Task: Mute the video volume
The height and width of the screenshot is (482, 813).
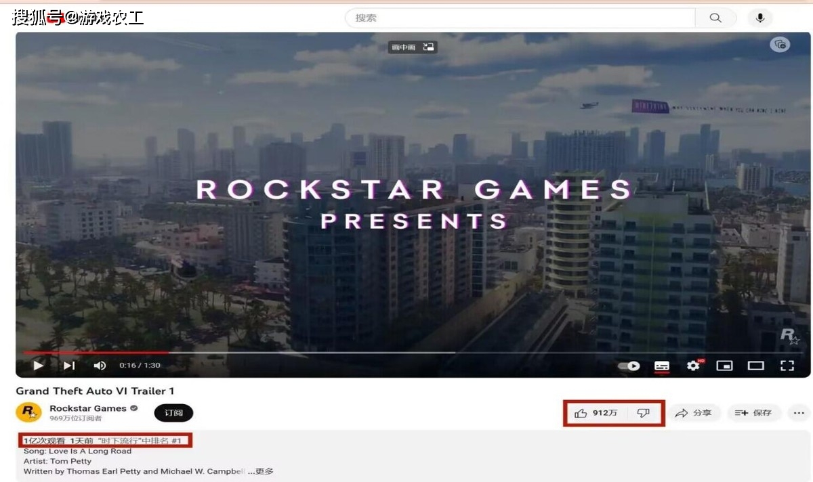Action: [x=100, y=366]
